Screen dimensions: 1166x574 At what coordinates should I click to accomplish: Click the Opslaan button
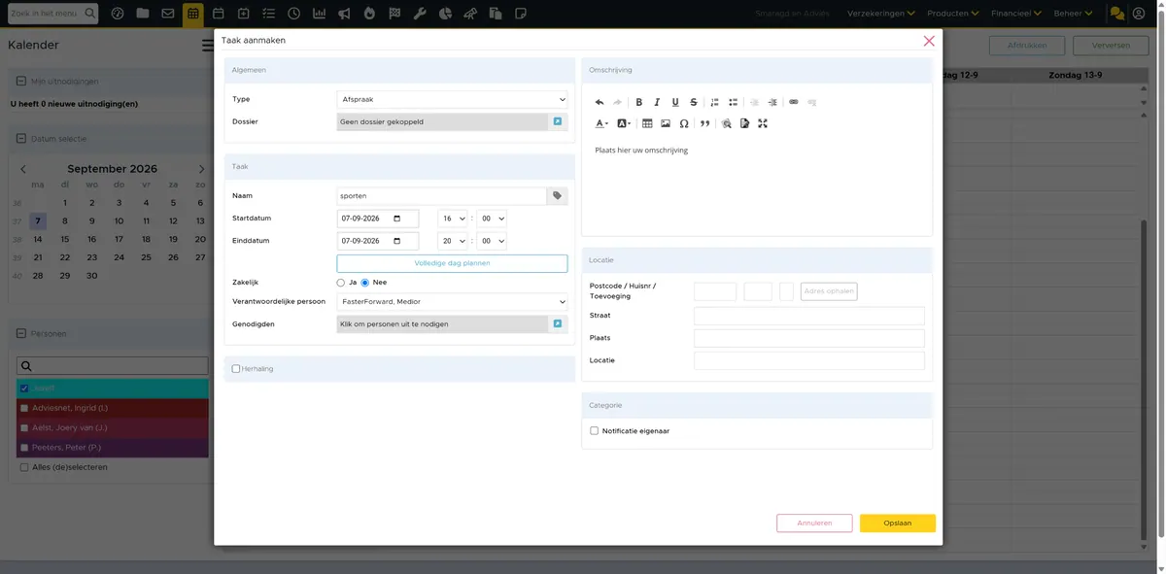click(x=898, y=523)
